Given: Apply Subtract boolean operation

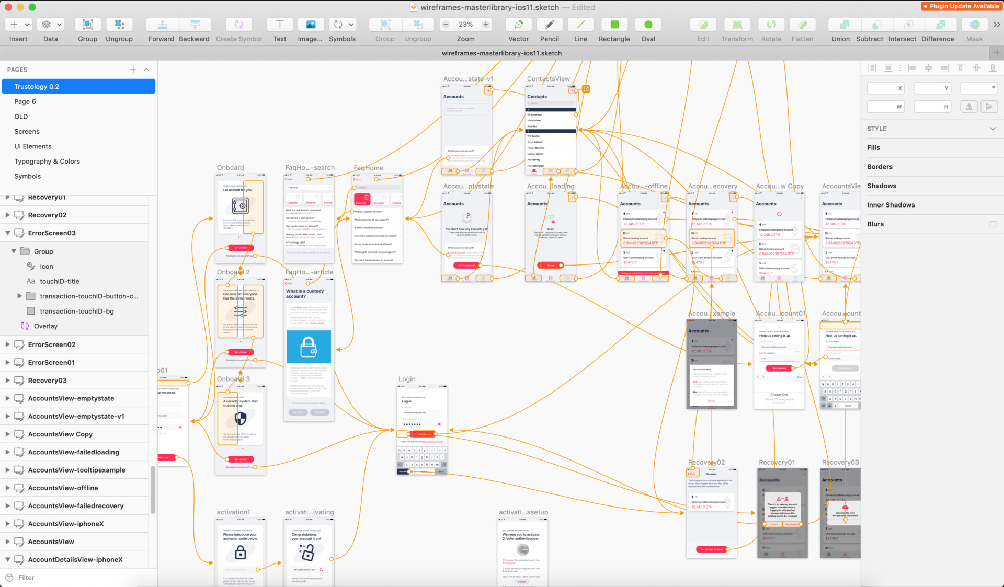Looking at the screenshot, I should (876, 25).
